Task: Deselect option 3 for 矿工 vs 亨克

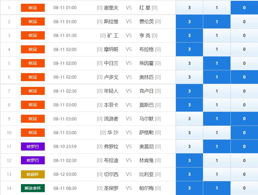Action: [x=189, y=35]
